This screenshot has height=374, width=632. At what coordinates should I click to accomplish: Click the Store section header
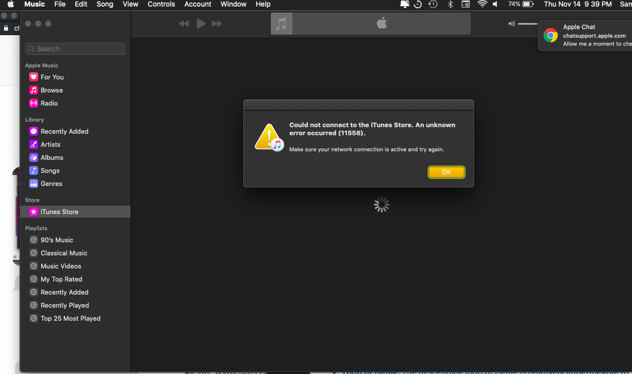(32, 200)
